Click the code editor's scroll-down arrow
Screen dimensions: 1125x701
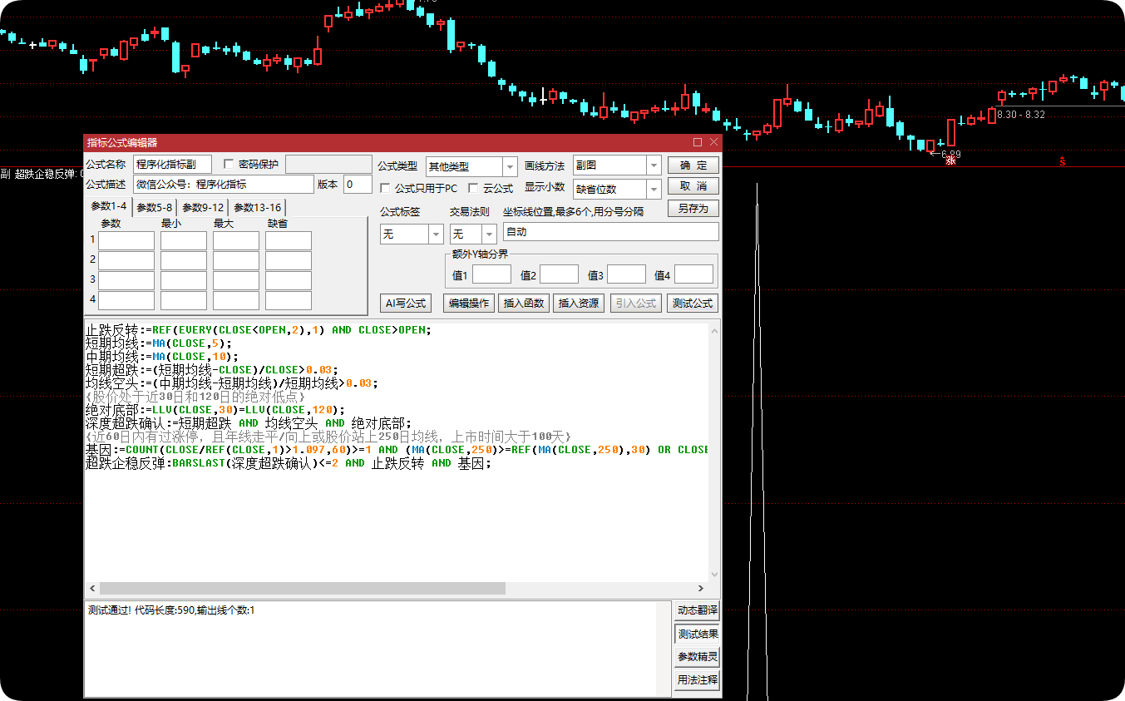coord(713,575)
